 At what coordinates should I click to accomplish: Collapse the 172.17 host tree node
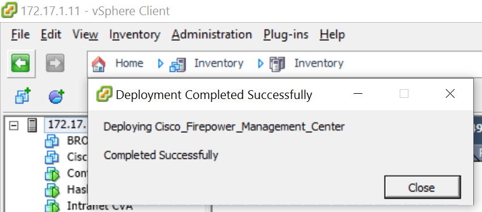[13, 125]
